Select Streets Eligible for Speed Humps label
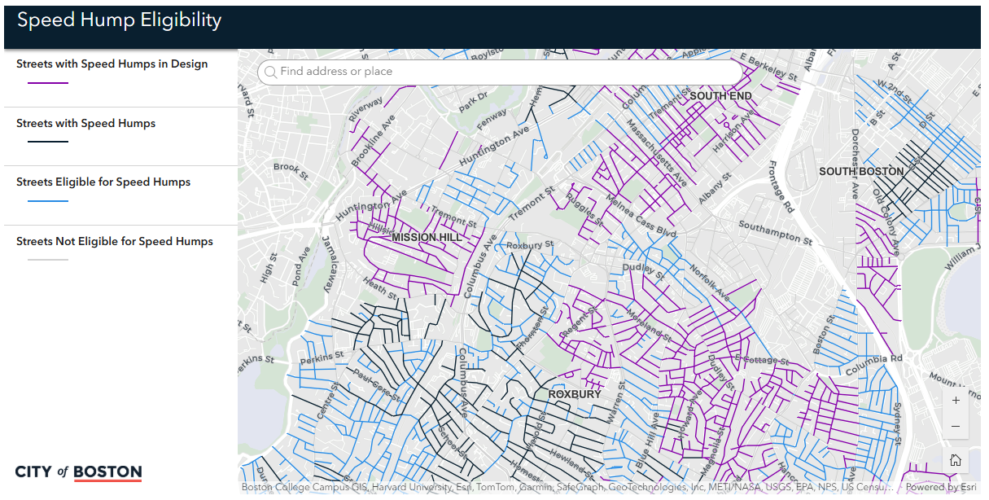Image resolution: width=989 pixels, height=500 pixels. point(103,182)
